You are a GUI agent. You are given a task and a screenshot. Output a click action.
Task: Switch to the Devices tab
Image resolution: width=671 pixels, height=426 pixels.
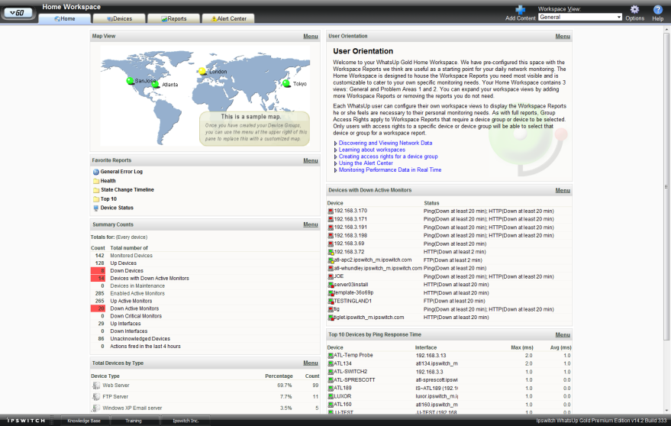pyautogui.click(x=118, y=18)
